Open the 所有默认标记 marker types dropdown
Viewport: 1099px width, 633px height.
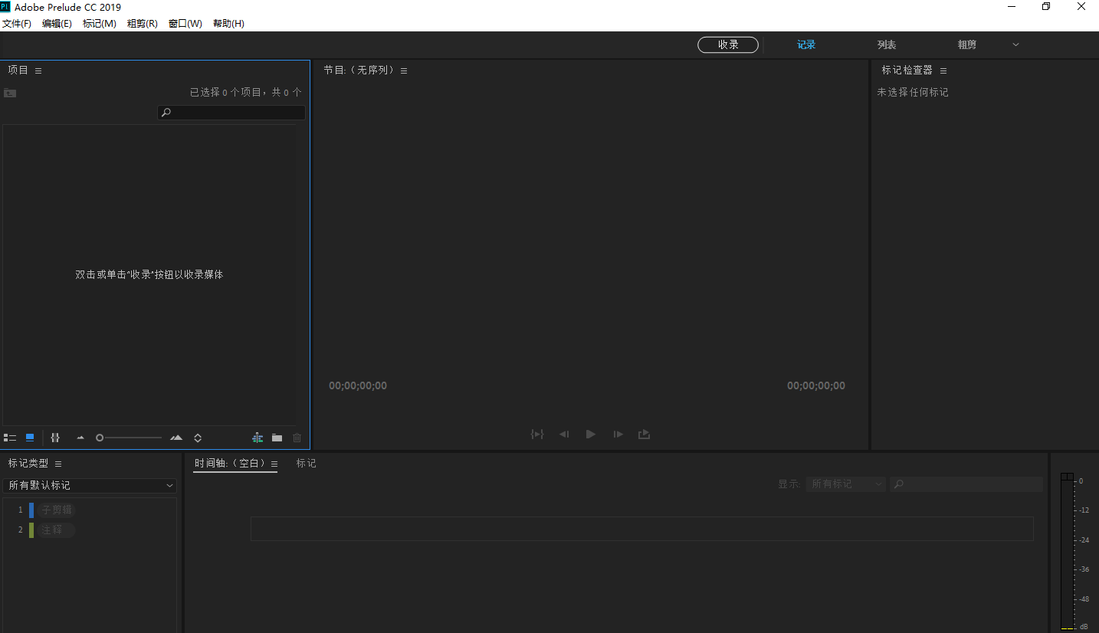[x=90, y=485]
